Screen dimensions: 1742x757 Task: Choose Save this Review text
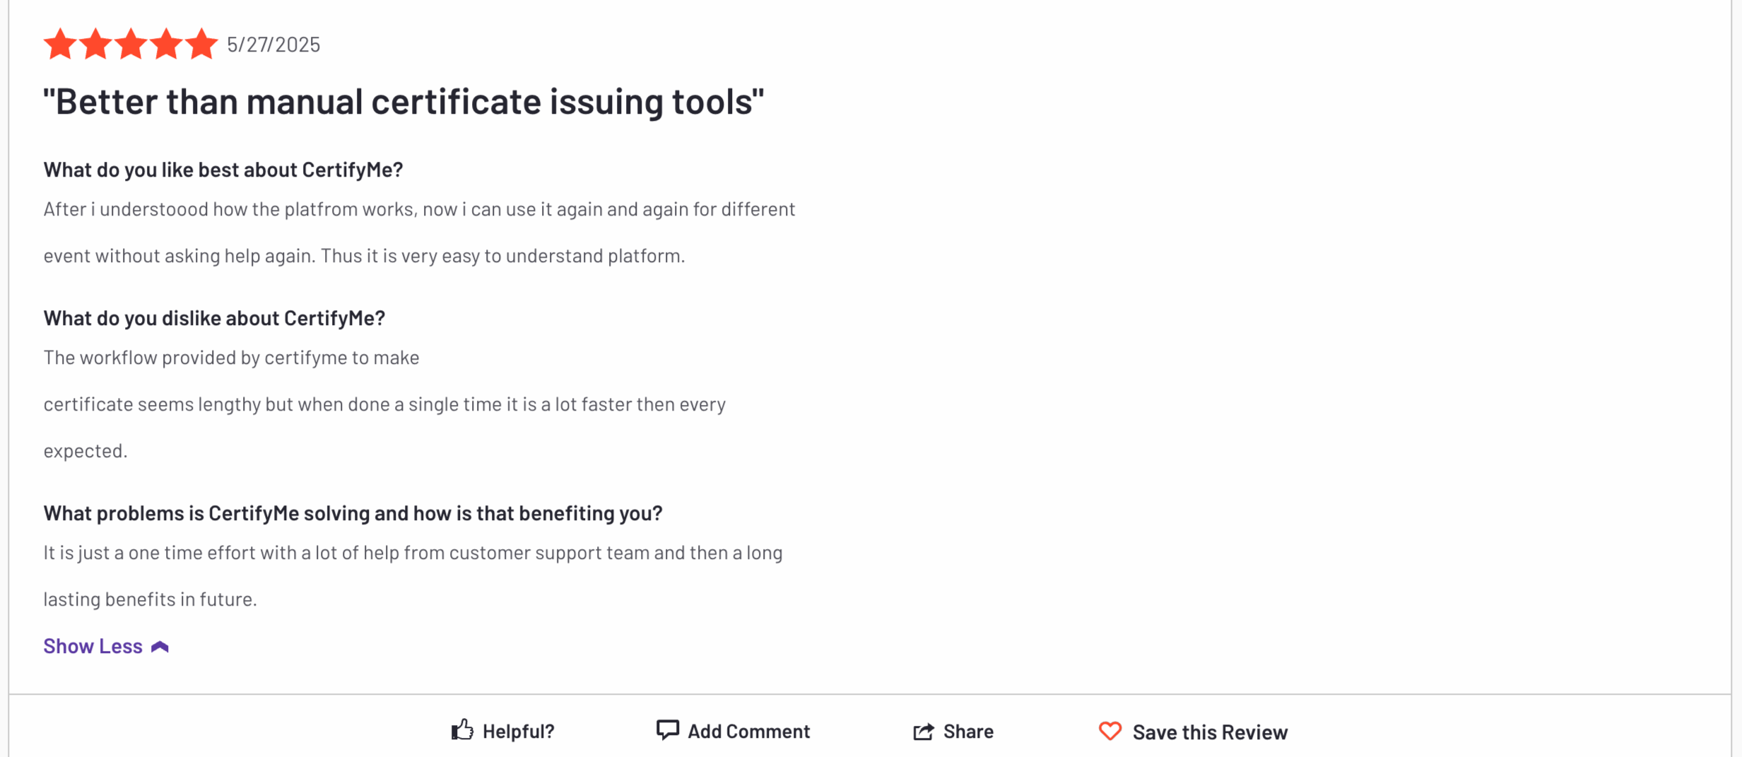click(1210, 732)
